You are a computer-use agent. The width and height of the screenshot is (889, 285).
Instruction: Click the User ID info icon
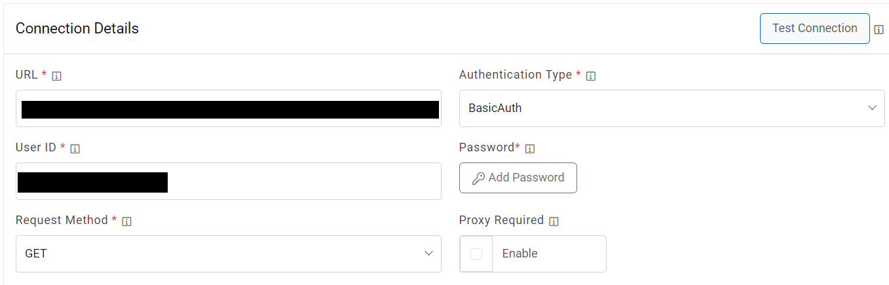(75, 149)
